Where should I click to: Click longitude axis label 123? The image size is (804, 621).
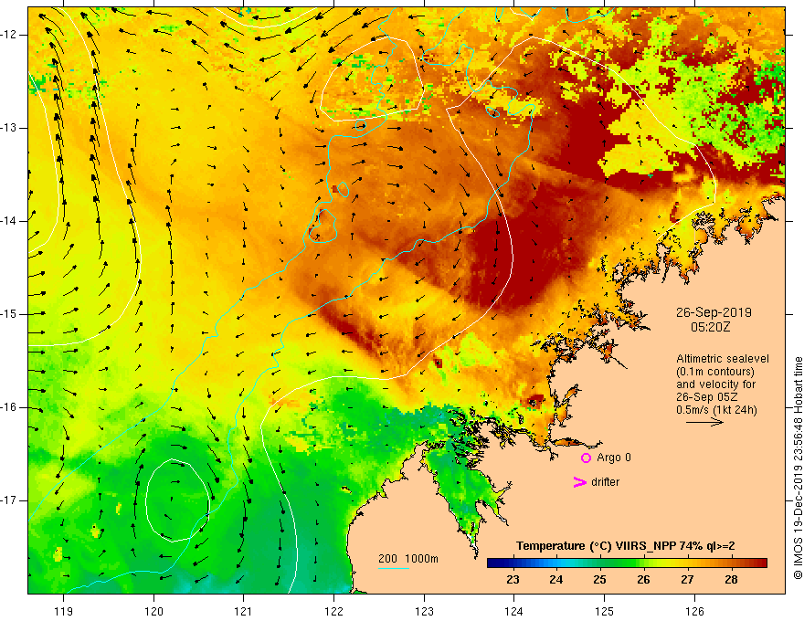coord(424,611)
